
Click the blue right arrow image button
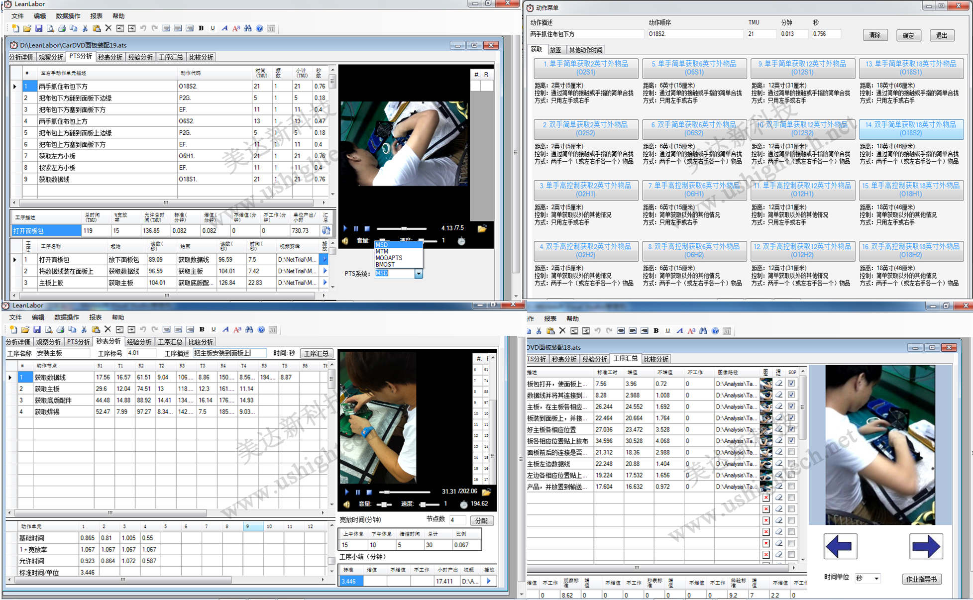click(x=925, y=546)
